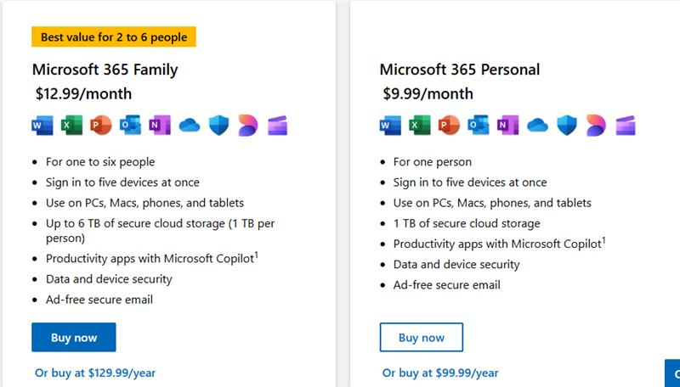This screenshot has width=680, height=387.
Task: Click Buy now for Microsoft 365 Personal
Action: tap(422, 337)
